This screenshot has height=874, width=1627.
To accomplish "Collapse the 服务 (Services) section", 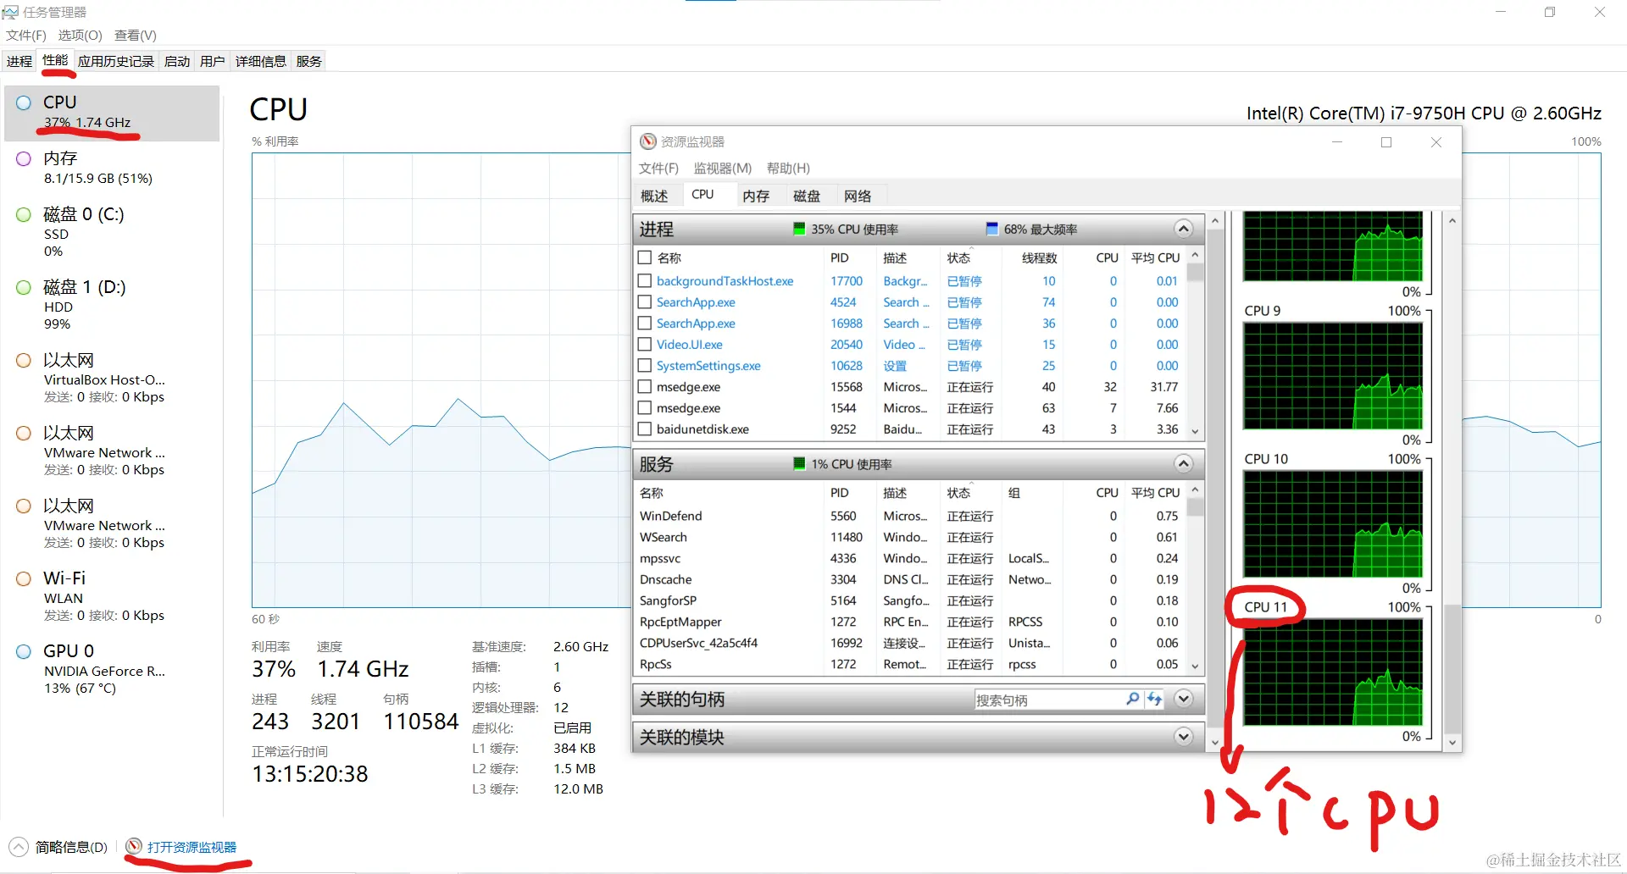I will (x=1184, y=463).
